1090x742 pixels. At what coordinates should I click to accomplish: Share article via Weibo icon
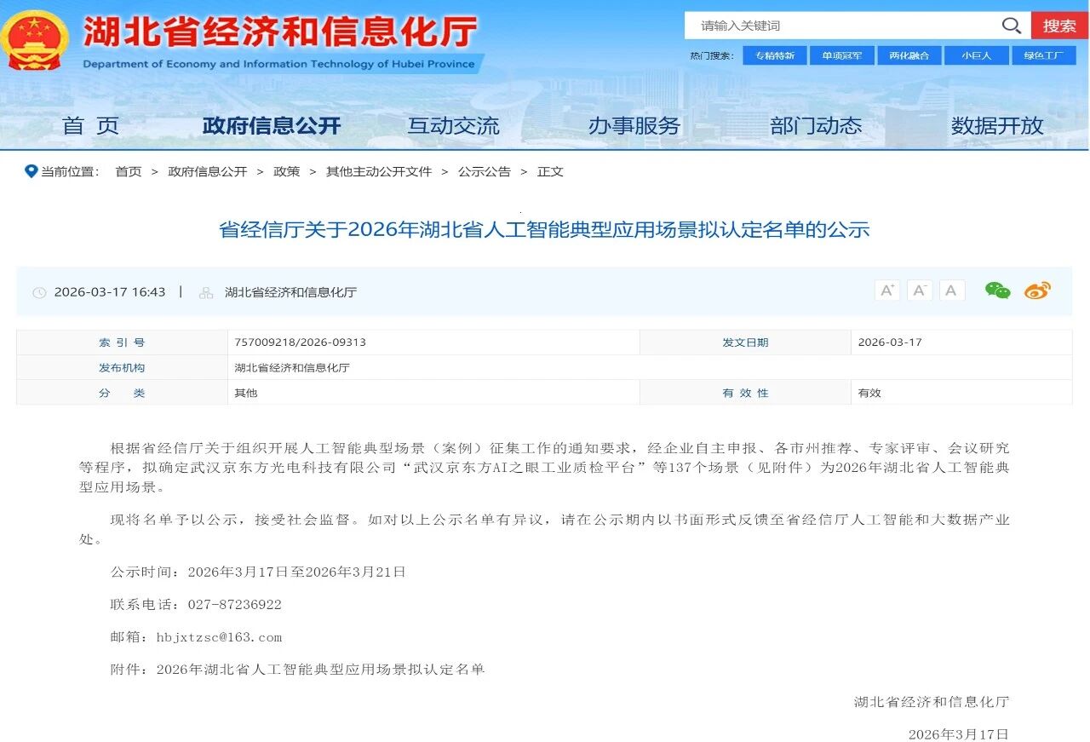click(x=1037, y=290)
